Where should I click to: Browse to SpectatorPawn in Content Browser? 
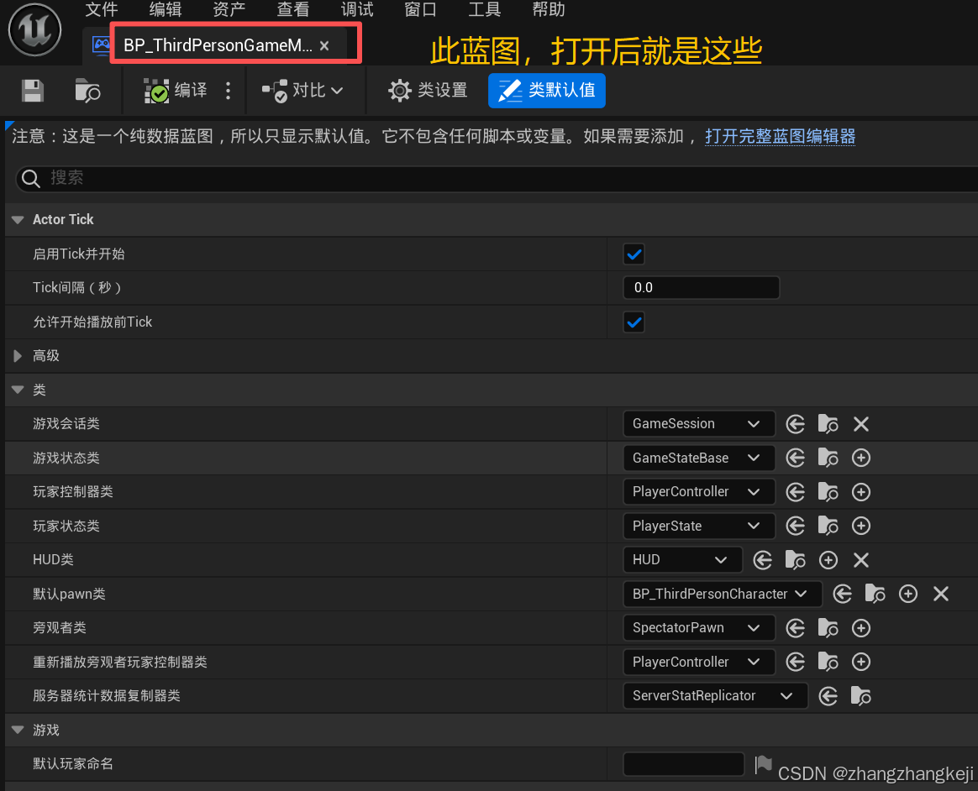click(x=828, y=628)
